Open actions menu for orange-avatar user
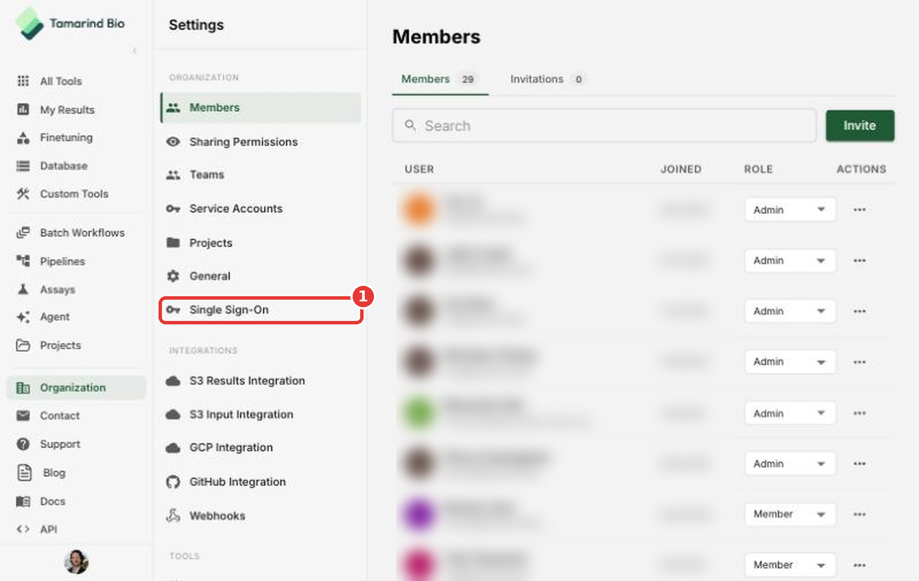Viewport: 919px width, 581px height. point(859,210)
